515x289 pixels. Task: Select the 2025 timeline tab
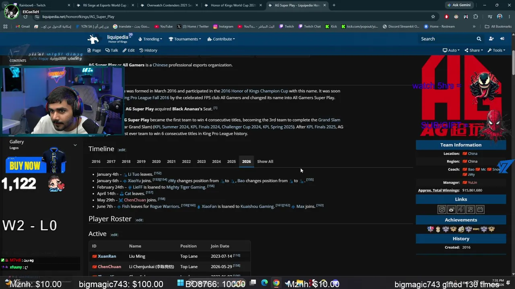point(231,161)
